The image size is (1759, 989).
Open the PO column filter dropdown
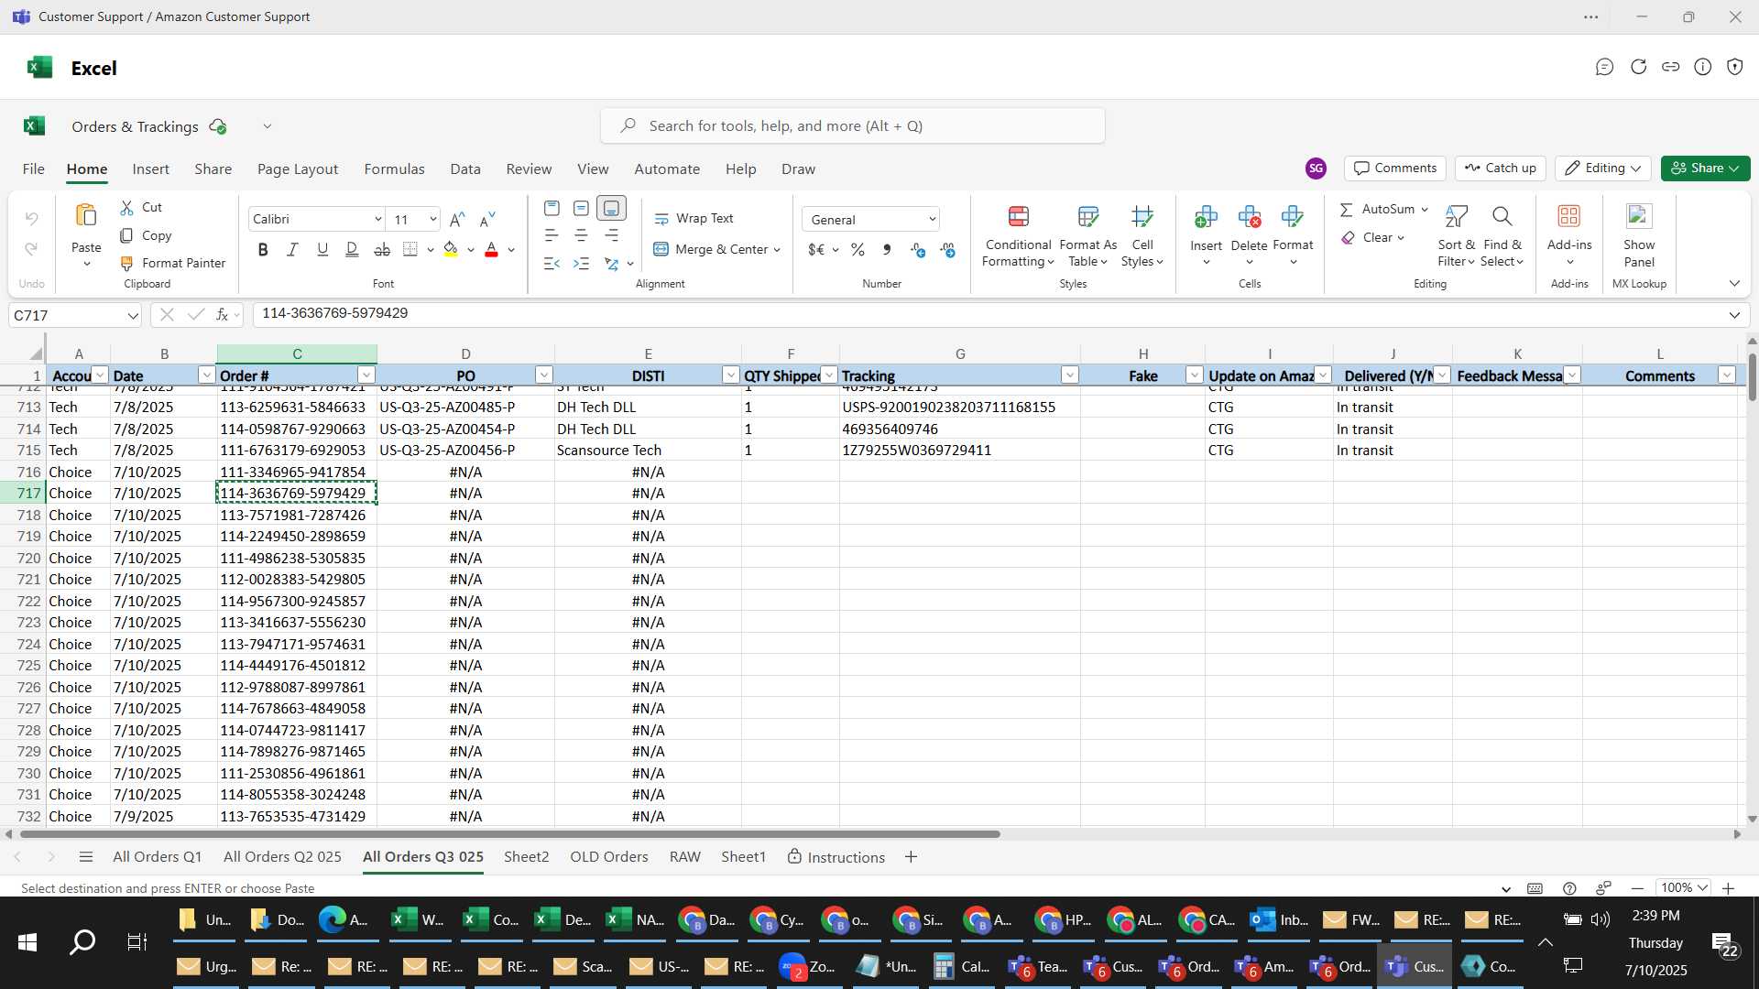pyautogui.click(x=544, y=375)
